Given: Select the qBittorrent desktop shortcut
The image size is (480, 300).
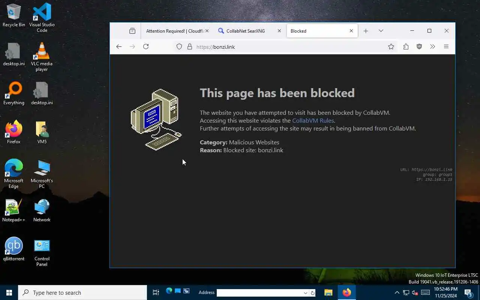Looking at the screenshot, I should [x=14, y=249].
